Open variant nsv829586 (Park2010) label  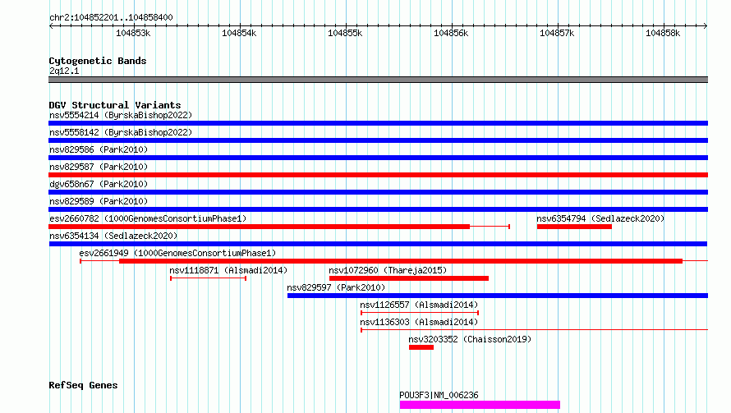[x=99, y=149]
